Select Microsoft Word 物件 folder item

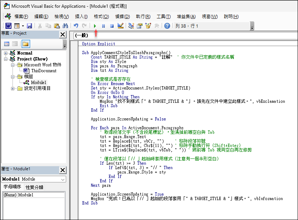[x=43, y=65]
